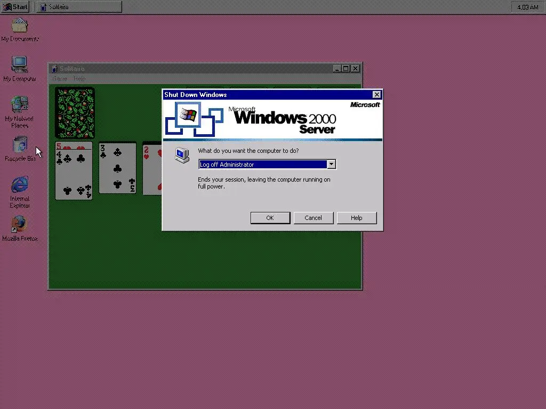Click the Solitaire deck card back
Image resolution: width=546 pixels, height=409 pixels.
click(x=75, y=113)
